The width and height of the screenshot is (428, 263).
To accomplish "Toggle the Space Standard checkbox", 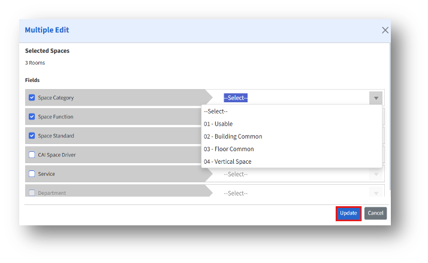I will tap(32, 136).
